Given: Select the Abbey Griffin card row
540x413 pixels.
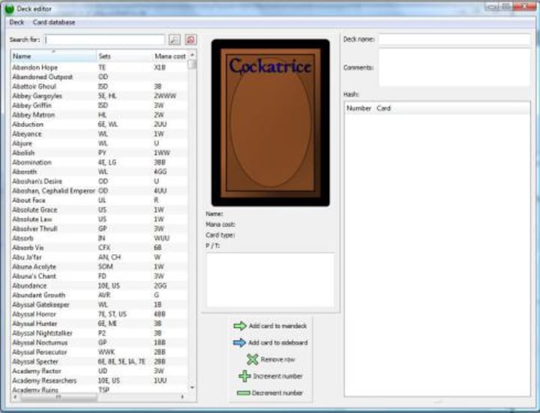Looking at the screenshot, I should tap(100, 106).
